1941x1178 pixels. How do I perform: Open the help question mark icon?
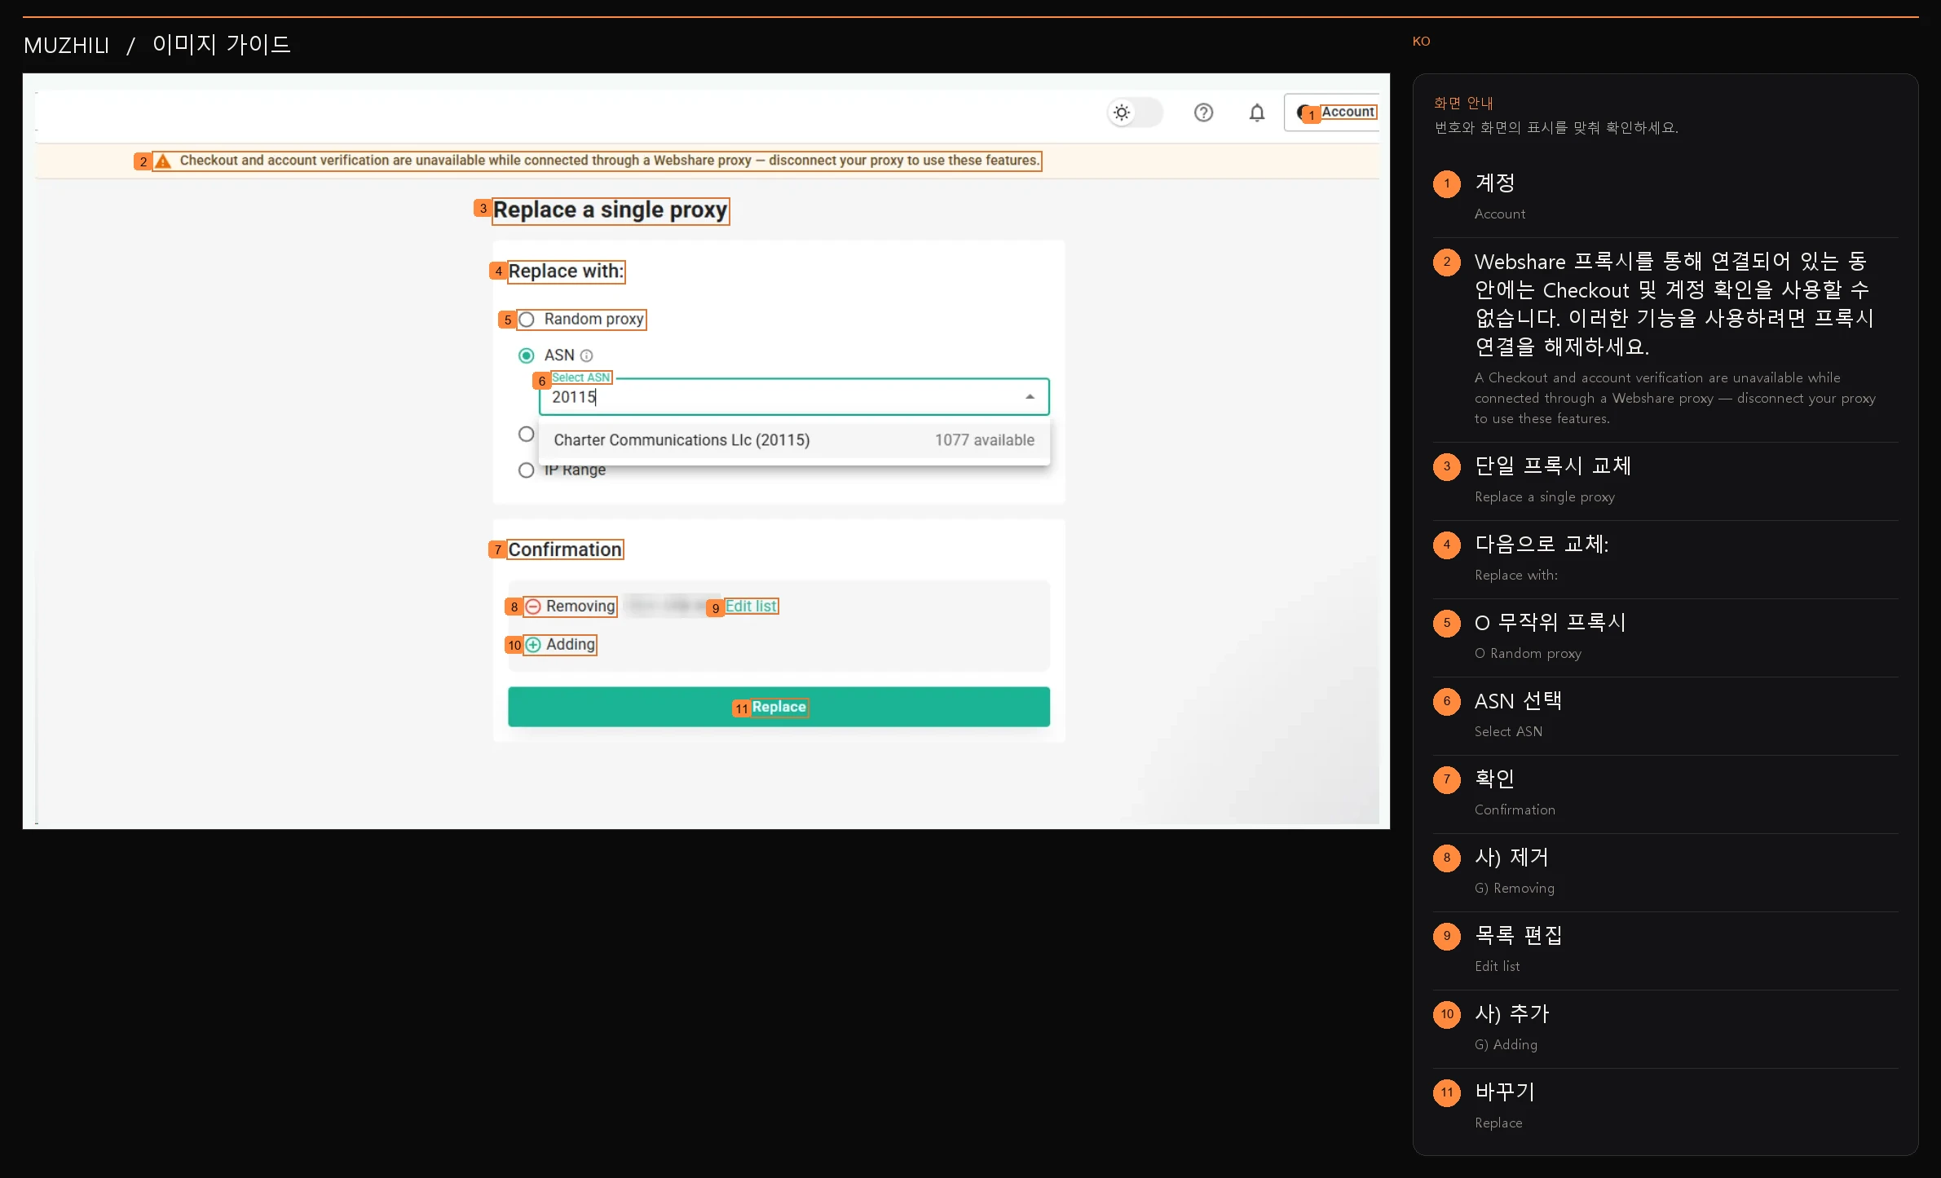tap(1203, 113)
